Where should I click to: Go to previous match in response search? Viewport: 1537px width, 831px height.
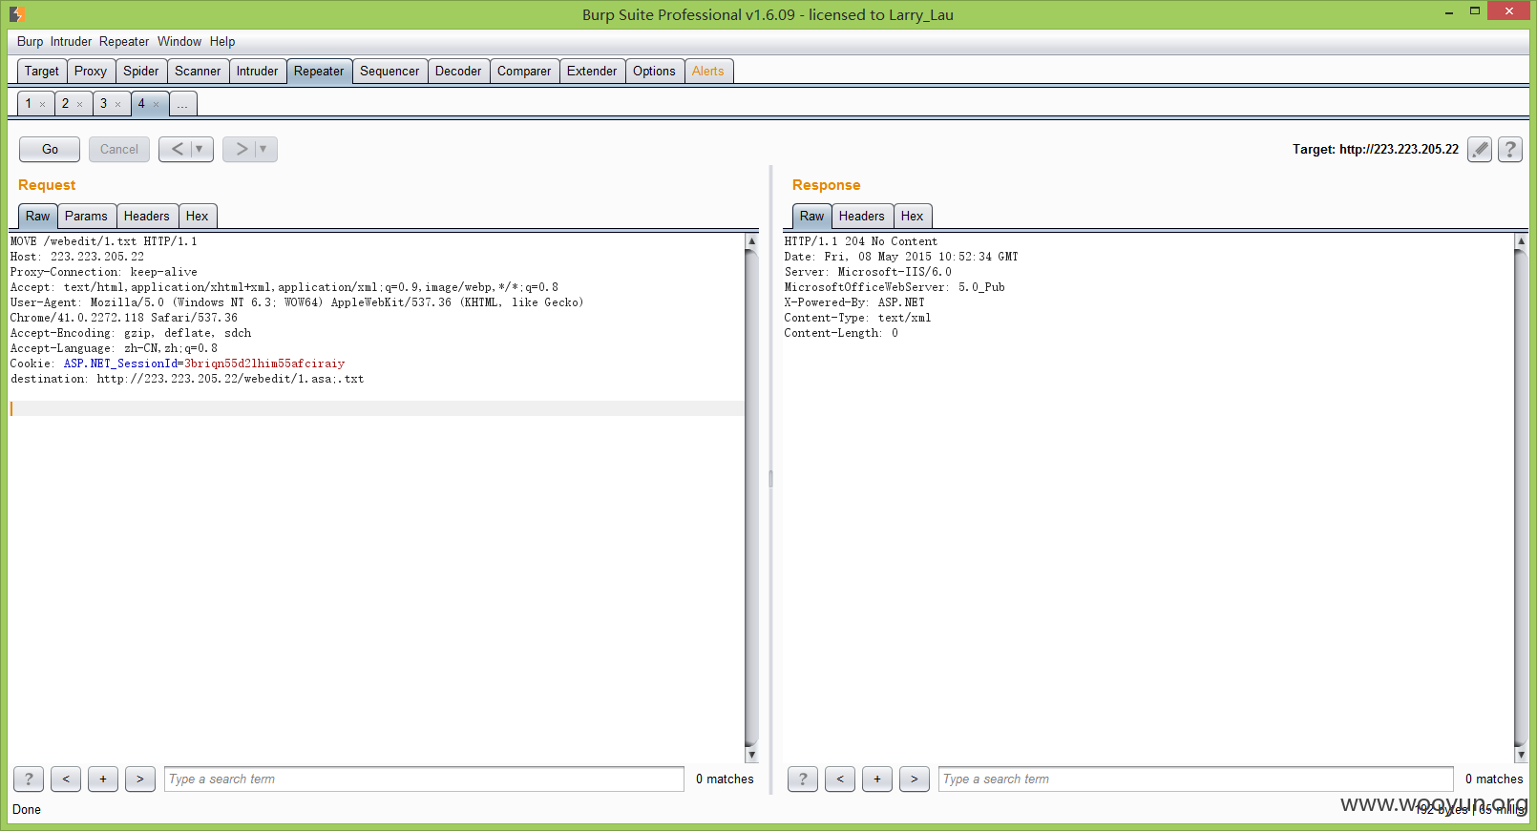840,779
